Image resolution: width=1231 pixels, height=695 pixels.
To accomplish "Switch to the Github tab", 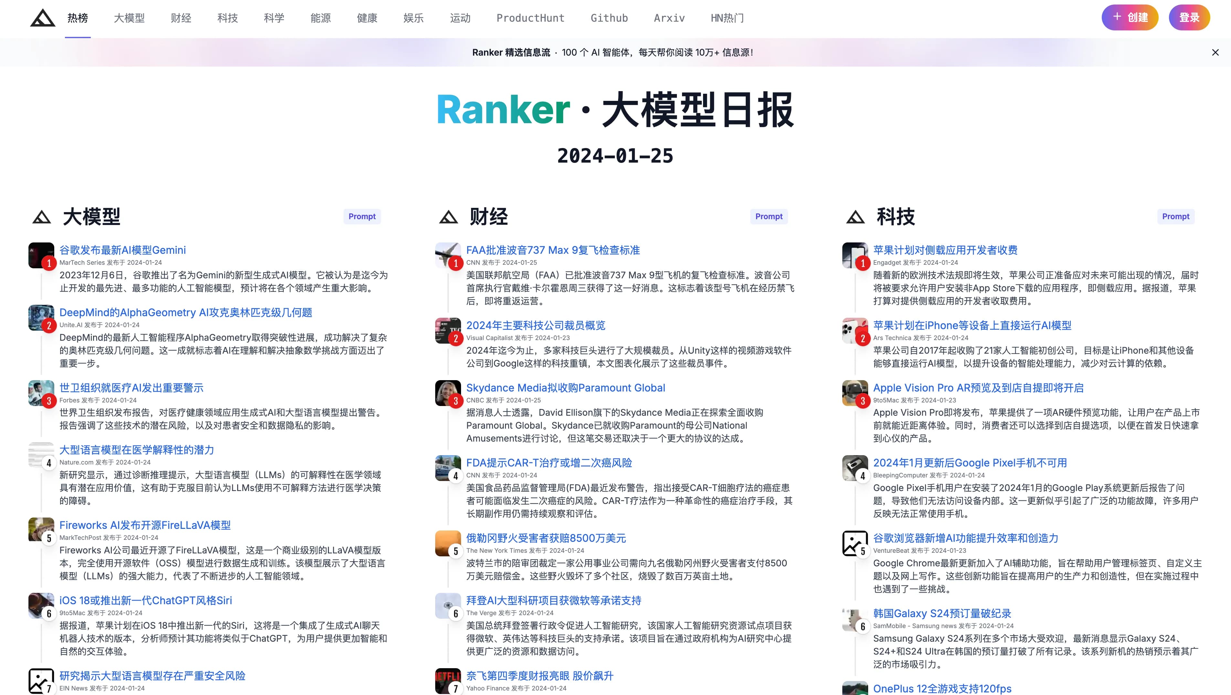I will (609, 18).
